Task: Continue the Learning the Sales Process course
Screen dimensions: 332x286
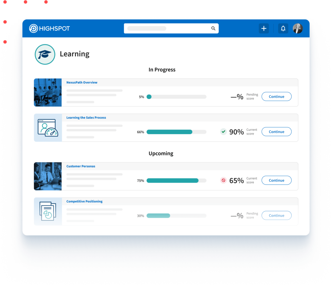Action: click(277, 132)
